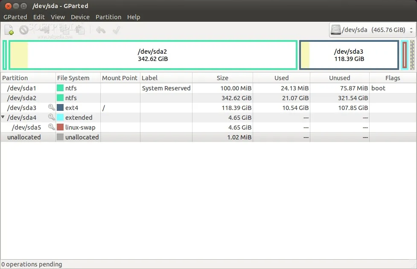Open the Partition menu
The height and width of the screenshot is (269, 417).
pyautogui.click(x=108, y=17)
